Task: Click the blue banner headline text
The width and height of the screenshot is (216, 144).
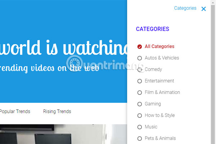Action: click(x=63, y=48)
